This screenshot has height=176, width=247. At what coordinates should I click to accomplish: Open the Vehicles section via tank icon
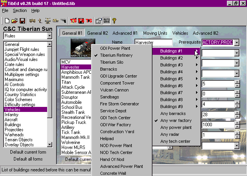32,20
